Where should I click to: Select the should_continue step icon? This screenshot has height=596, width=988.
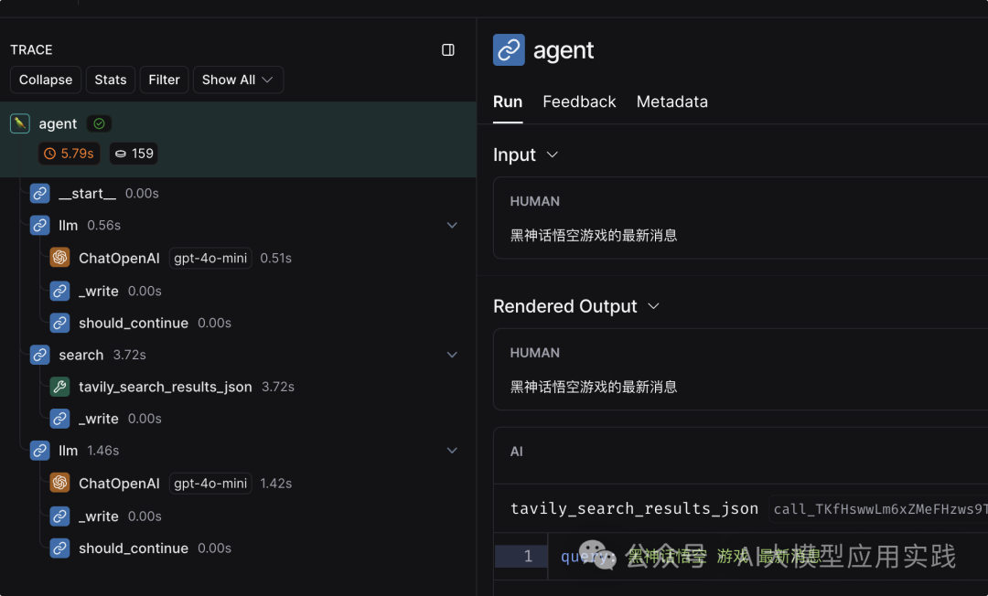pyautogui.click(x=59, y=323)
